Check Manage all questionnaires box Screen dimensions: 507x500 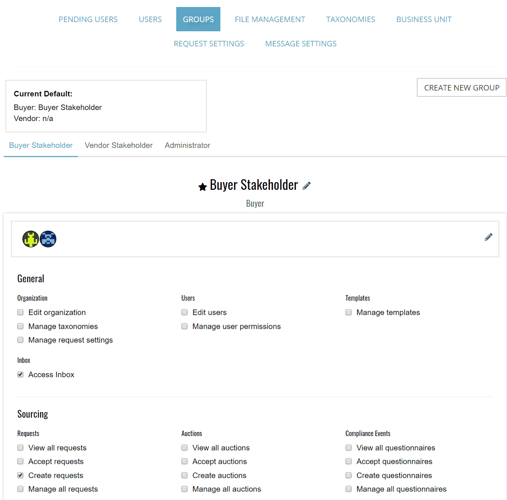point(349,489)
